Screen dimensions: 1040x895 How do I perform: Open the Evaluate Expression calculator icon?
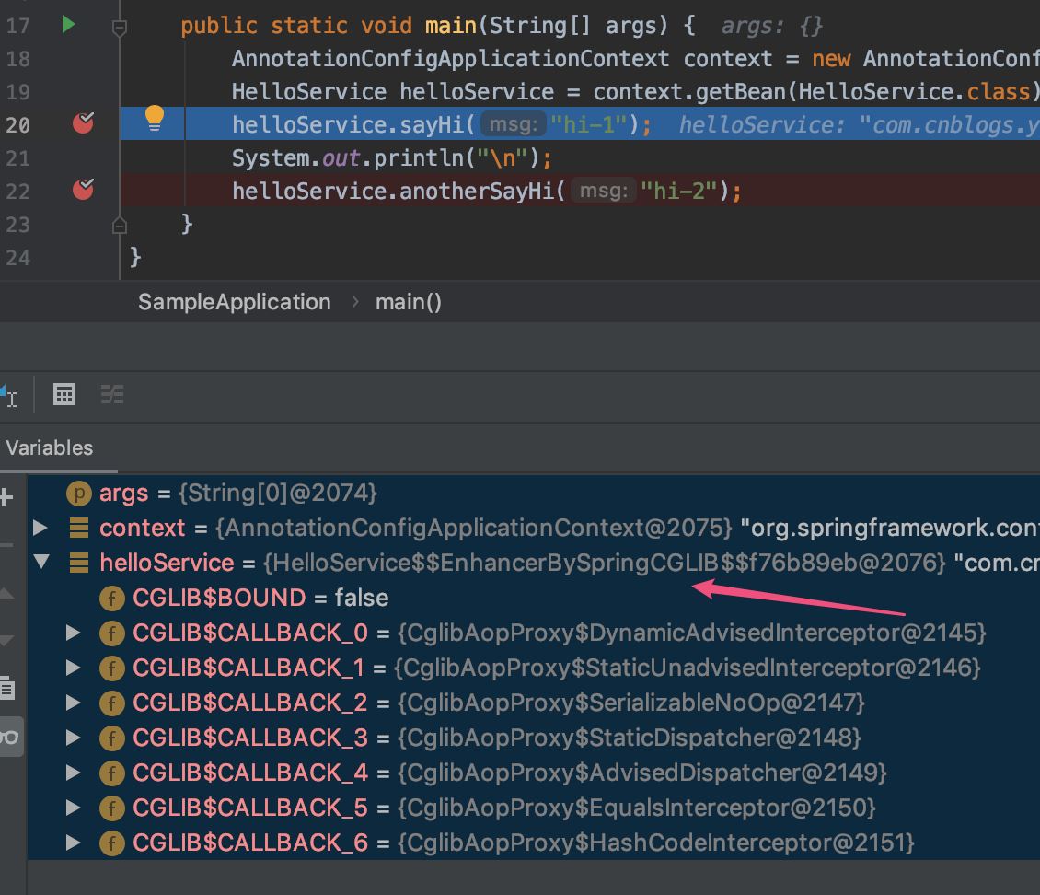(x=64, y=395)
